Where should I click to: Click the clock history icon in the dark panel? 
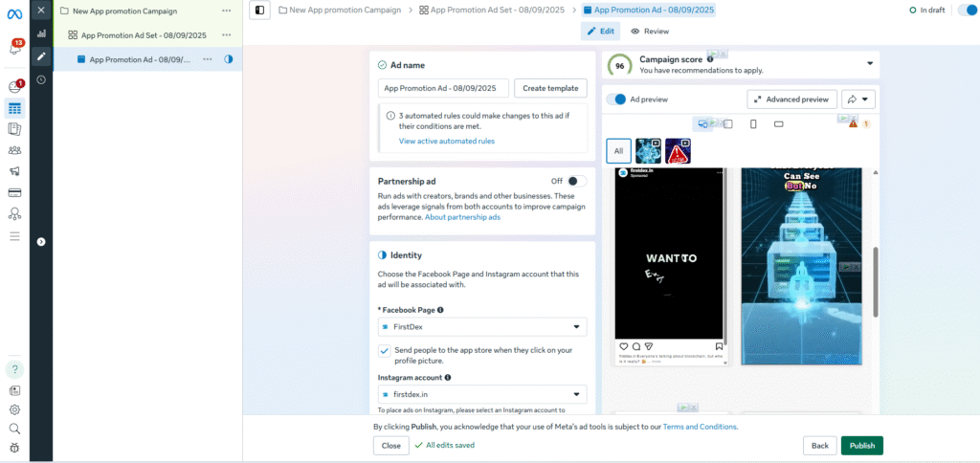[41, 79]
